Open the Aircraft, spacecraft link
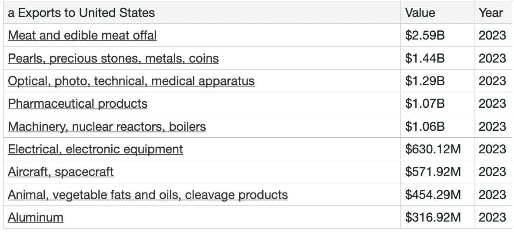This screenshot has height=232, width=514. pyautogui.click(x=60, y=172)
